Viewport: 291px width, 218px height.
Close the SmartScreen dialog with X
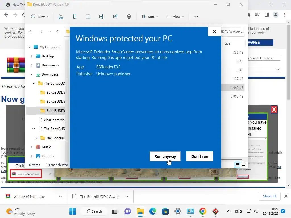click(x=215, y=32)
